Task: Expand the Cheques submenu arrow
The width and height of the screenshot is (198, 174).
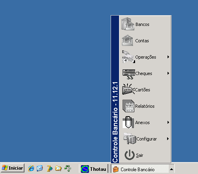Action: 168,73
